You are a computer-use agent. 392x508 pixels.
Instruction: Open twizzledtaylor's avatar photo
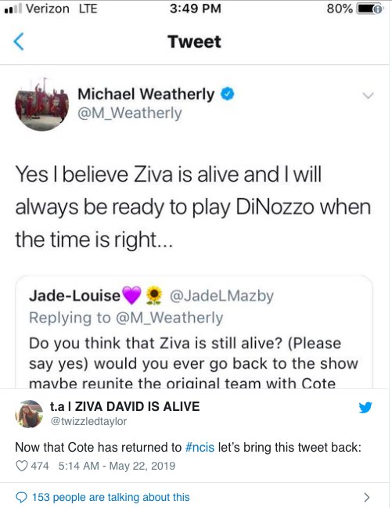coord(29,414)
